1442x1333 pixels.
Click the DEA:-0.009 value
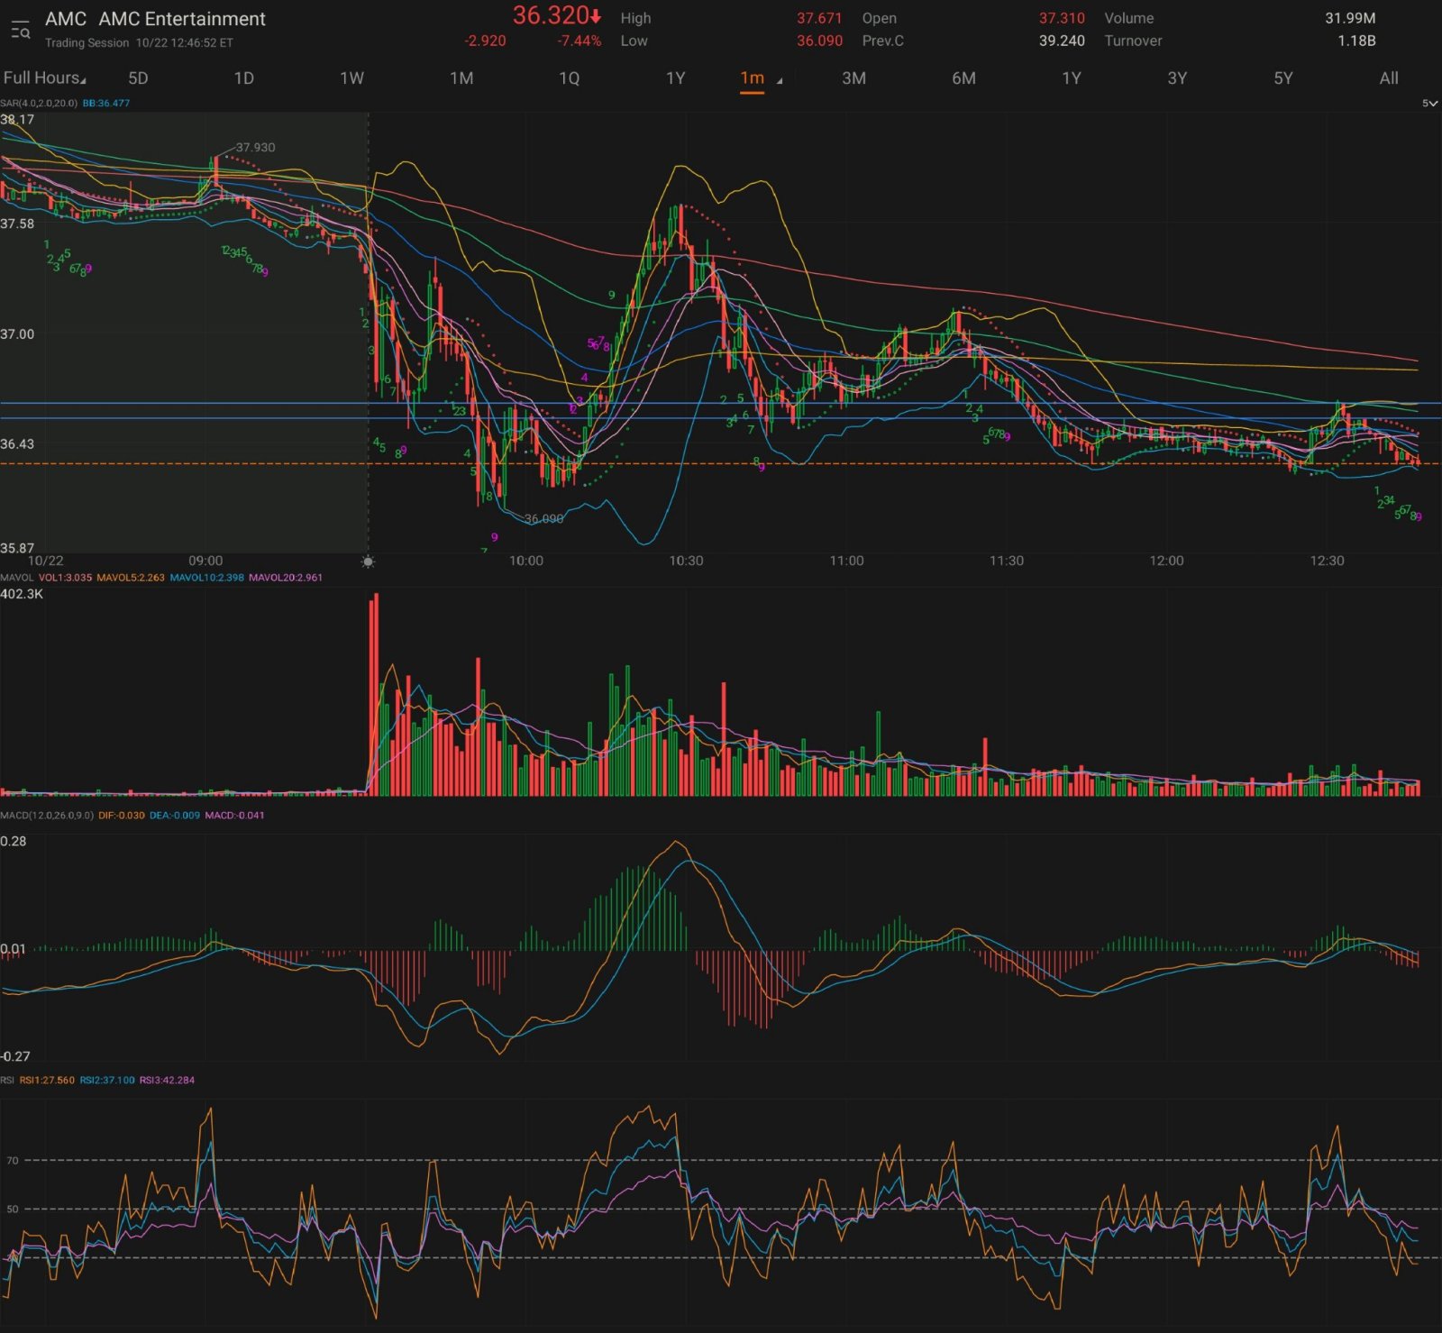175,816
